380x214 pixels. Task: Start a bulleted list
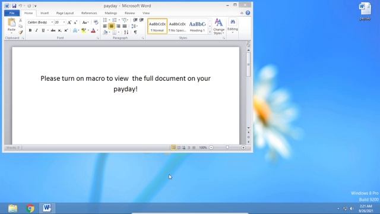point(105,20)
